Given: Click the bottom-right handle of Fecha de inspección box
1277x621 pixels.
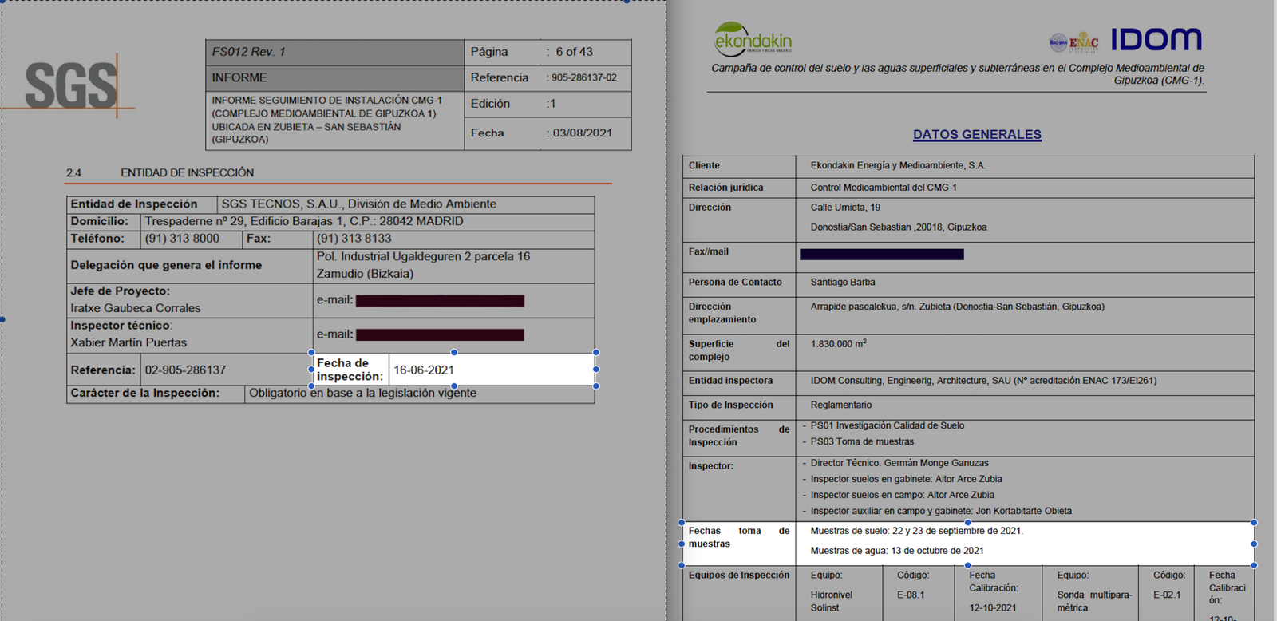Looking at the screenshot, I should pyautogui.click(x=596, y=386).
